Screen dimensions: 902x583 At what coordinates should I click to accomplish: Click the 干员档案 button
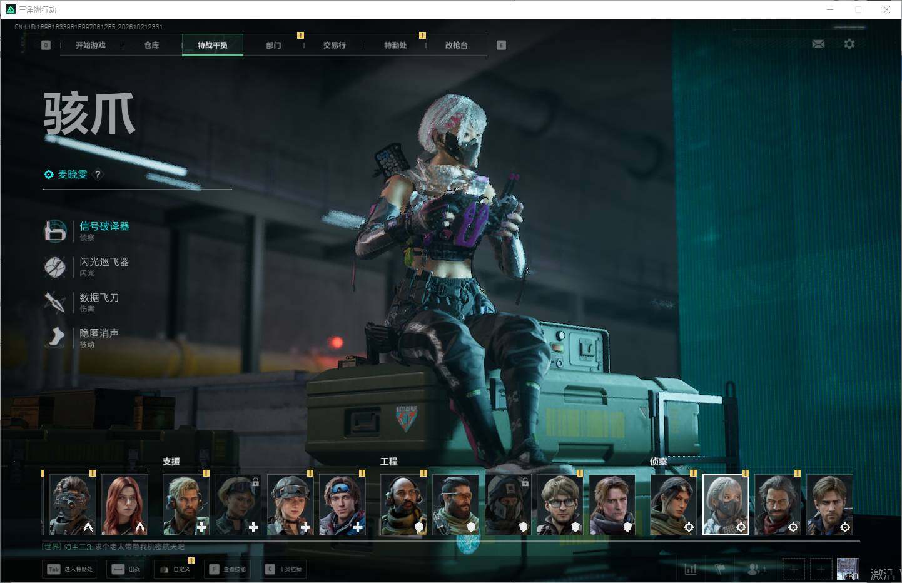[x=284, y=569]
